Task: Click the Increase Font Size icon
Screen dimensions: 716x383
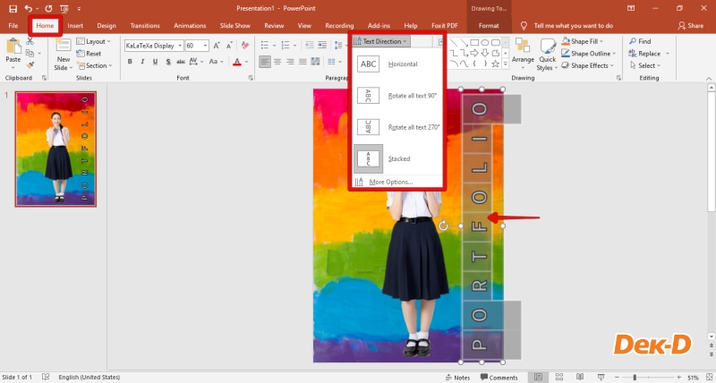Action: pyautogui.click(x=215, y=45)
